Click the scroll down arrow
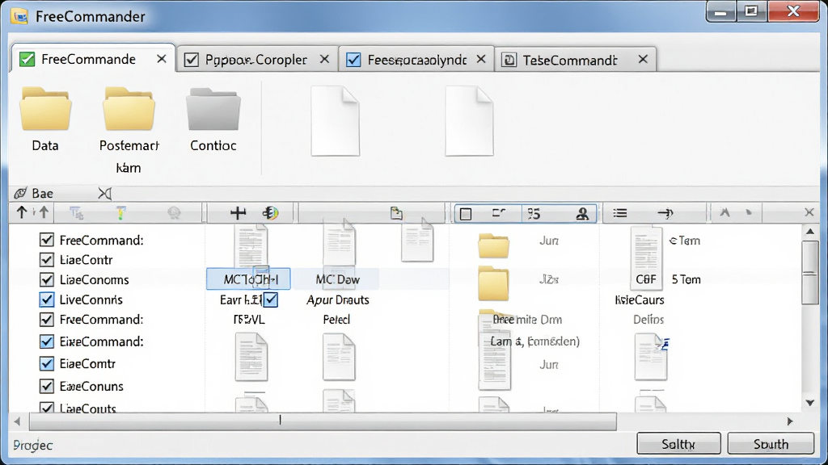This screenshot has height=465, width=828. tap(810, 403)
